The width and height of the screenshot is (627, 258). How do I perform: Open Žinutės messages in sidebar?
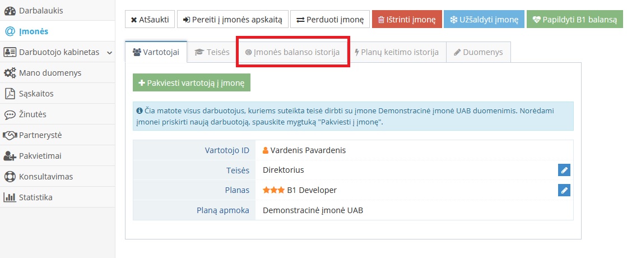[x=32, y=114]
